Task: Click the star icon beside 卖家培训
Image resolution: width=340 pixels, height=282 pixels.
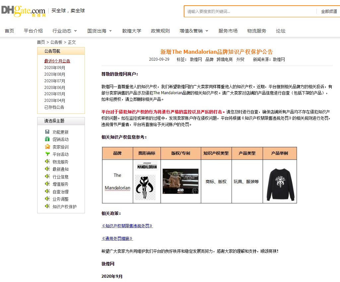Action: (47, 147)
